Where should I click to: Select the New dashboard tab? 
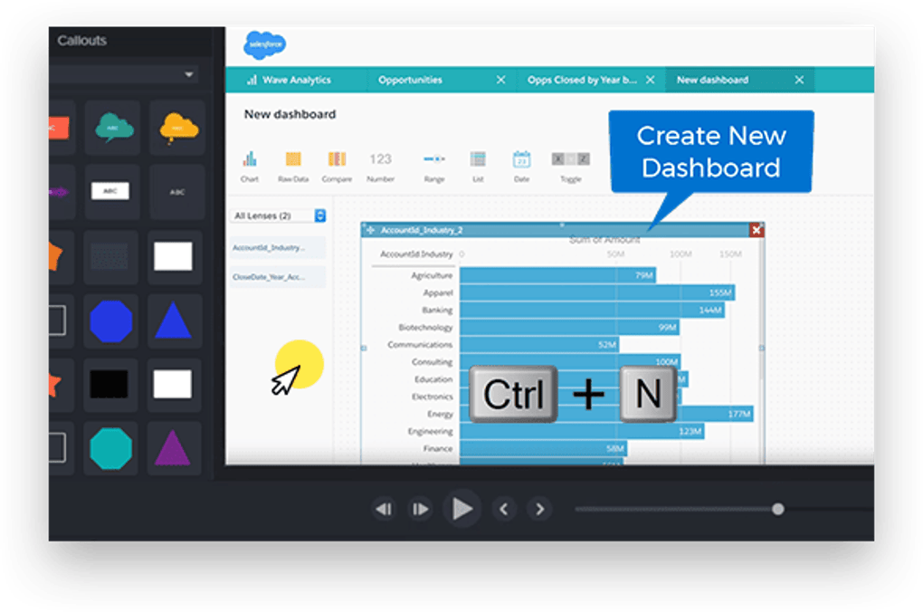pos(712,80)
